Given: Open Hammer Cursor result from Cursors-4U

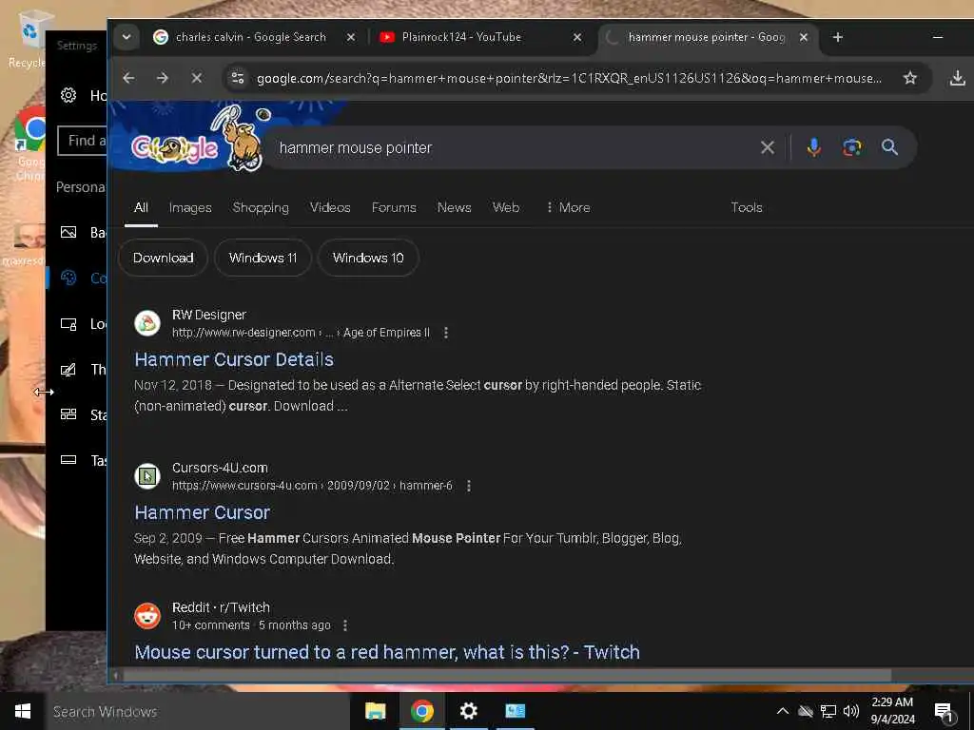Looking at the screenshot, I should [203, 512].
